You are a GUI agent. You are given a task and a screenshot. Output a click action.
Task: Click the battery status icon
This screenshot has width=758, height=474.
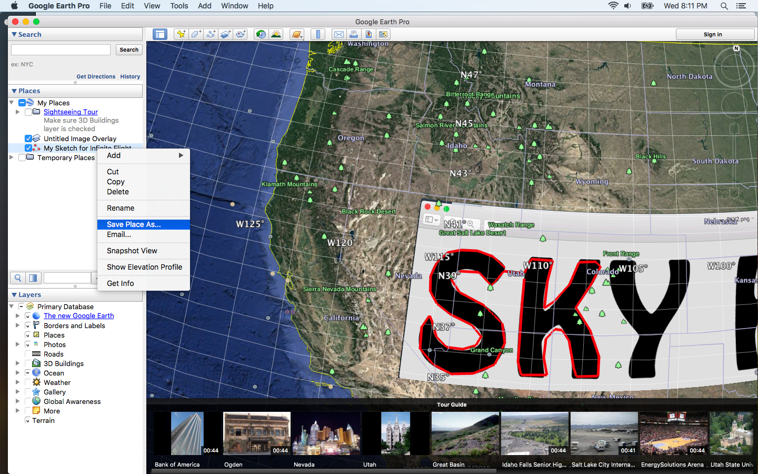(647, 6)
